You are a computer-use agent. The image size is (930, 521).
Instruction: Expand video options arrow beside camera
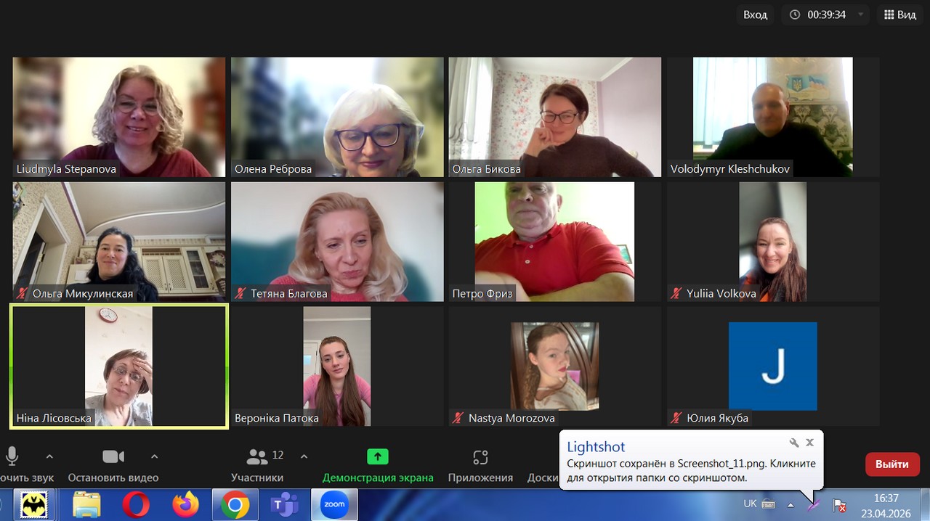[154, 456]
